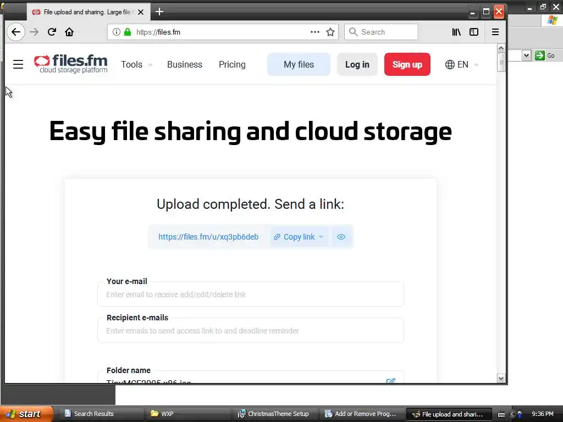Screen dimensions: 563x422
Task: Click the Log in button
Action: 357,64
